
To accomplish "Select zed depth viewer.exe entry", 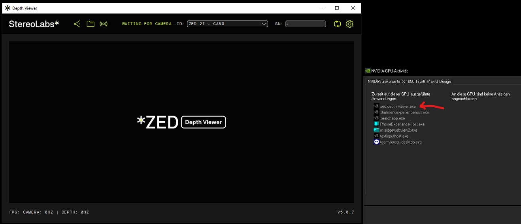I will click(x=398, y=106).
